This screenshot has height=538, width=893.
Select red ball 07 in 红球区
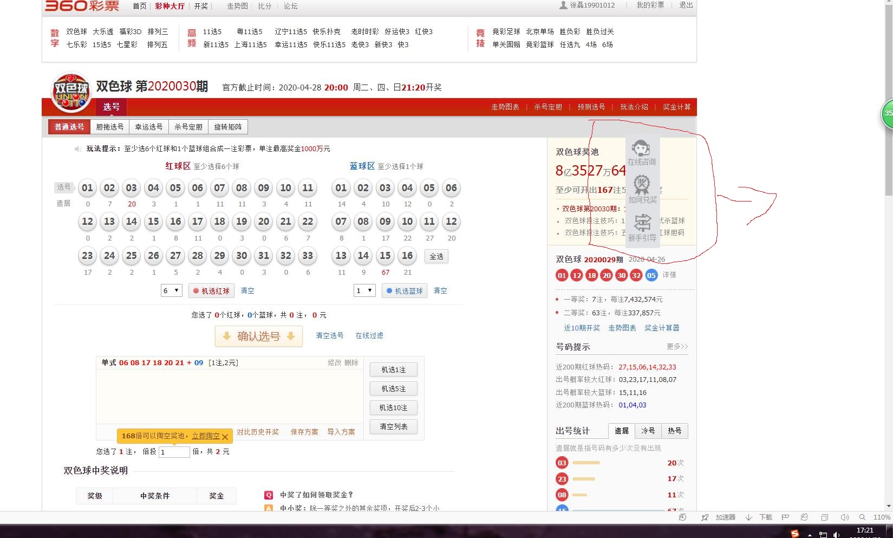pyautogui.click(x=219, y=188)
